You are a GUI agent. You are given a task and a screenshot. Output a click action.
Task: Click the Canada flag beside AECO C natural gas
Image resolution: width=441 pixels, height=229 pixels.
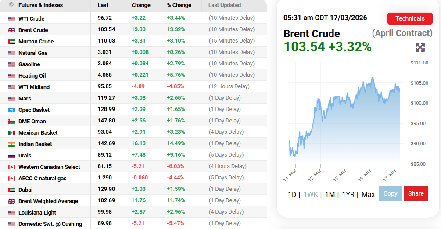(x=11, y=179)
